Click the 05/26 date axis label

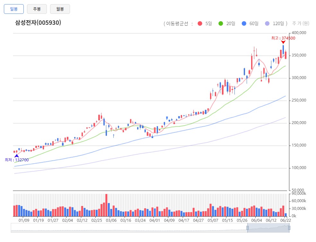coord(242,220)
